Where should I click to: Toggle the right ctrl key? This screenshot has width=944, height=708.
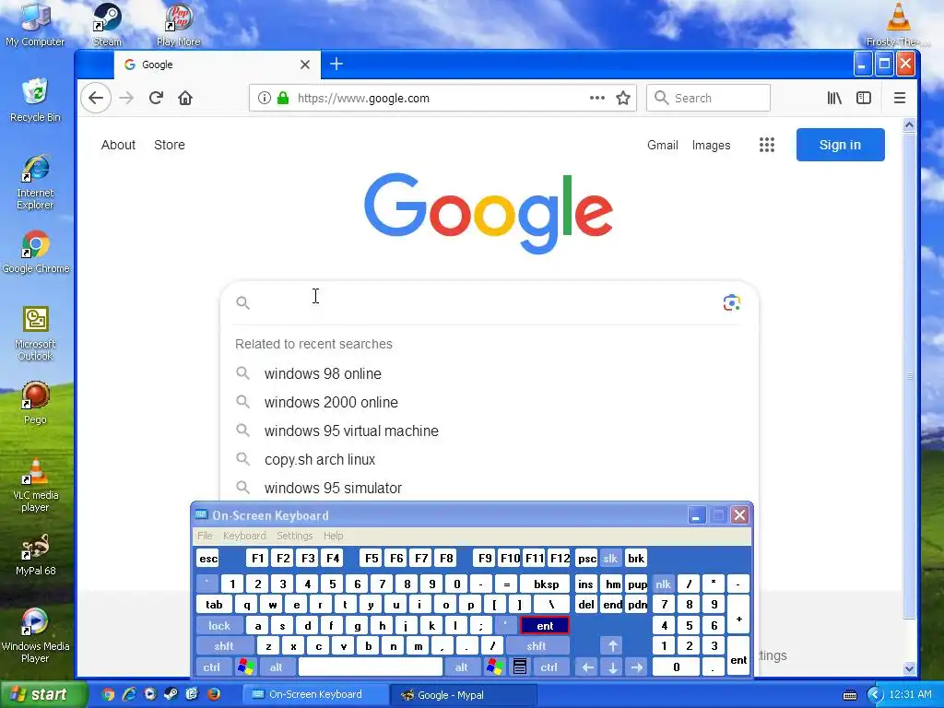(x=549, y=667)
